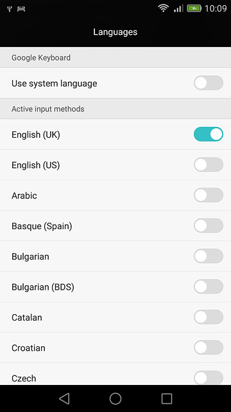This screenshot has height=412, width=231.
Task: Tap the Bulgarian list entry label
Action: (x=30, y=257)
